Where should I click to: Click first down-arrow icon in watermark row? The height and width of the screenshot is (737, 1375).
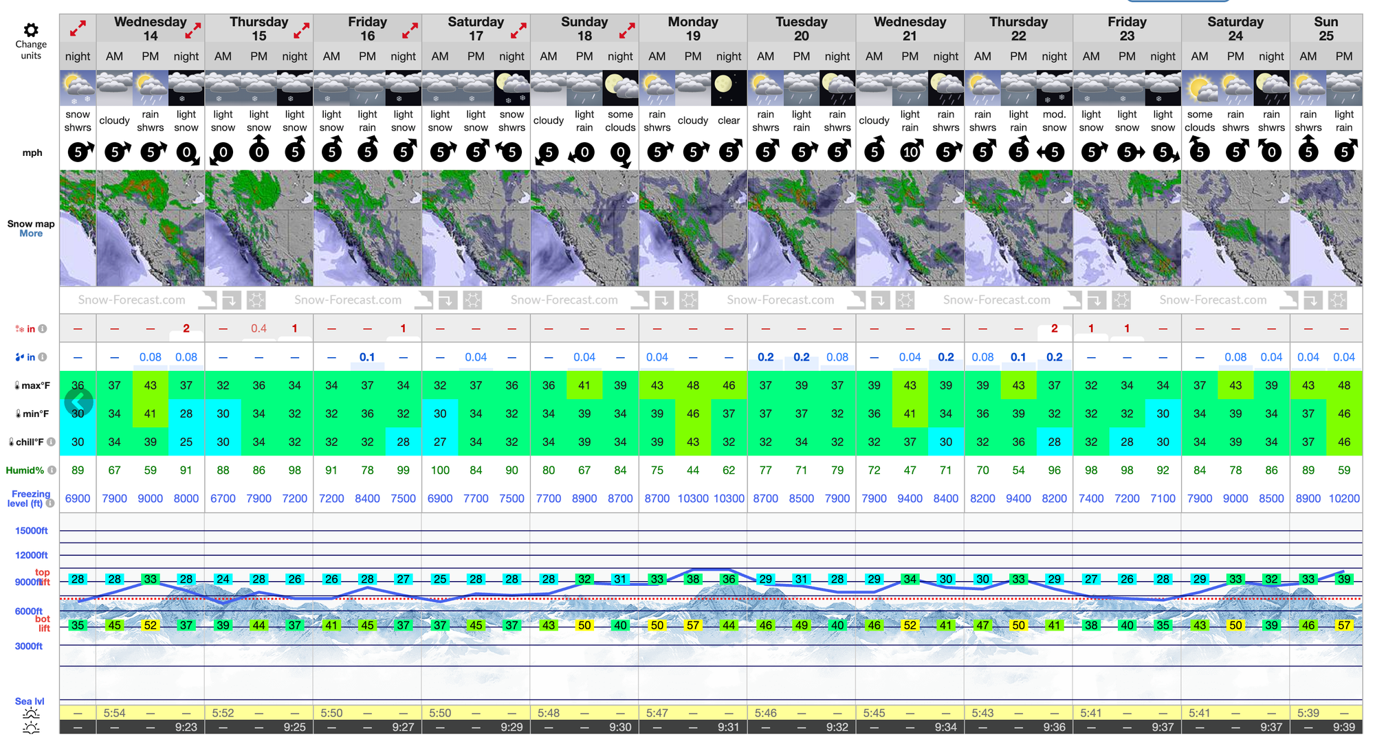coord(231,300)
